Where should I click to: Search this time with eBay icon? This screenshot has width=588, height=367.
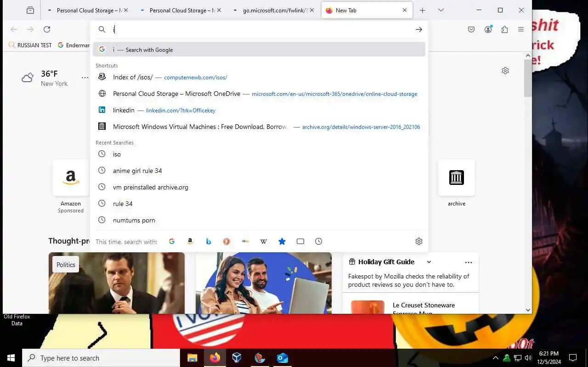pyautogui.click(x=245, y=241)
